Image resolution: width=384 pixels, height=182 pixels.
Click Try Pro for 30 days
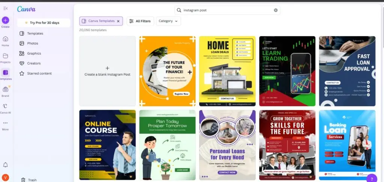[43, 23]
